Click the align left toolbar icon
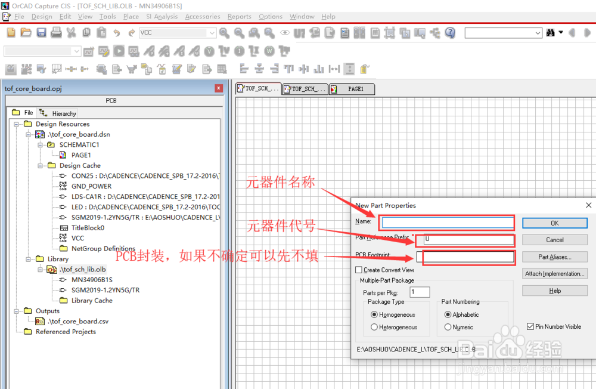The image size is (596, 389). [244, 69]
